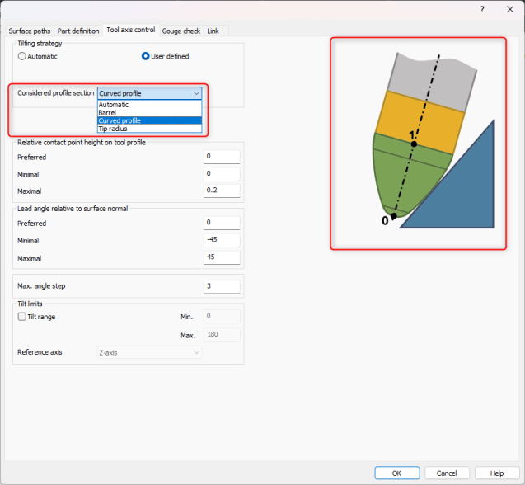Click the Maximal lead angle field
The width and height of the screenshot is (525, 485).
tap(222, 257)
